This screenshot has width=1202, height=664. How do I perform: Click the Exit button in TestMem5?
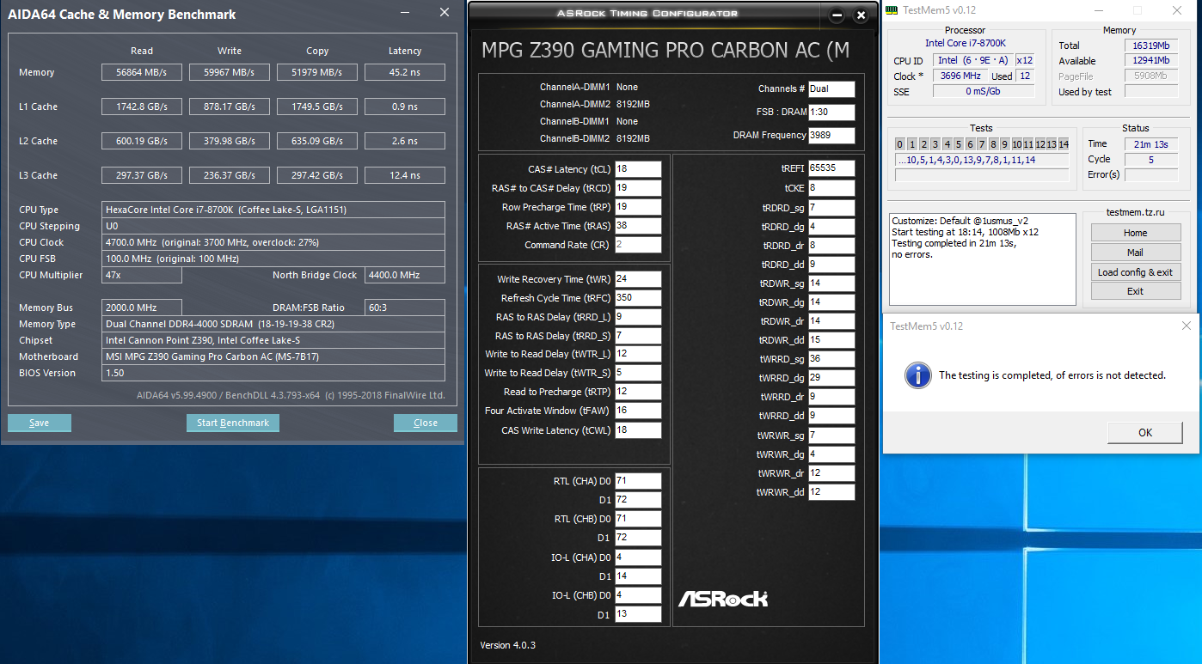1135,291
